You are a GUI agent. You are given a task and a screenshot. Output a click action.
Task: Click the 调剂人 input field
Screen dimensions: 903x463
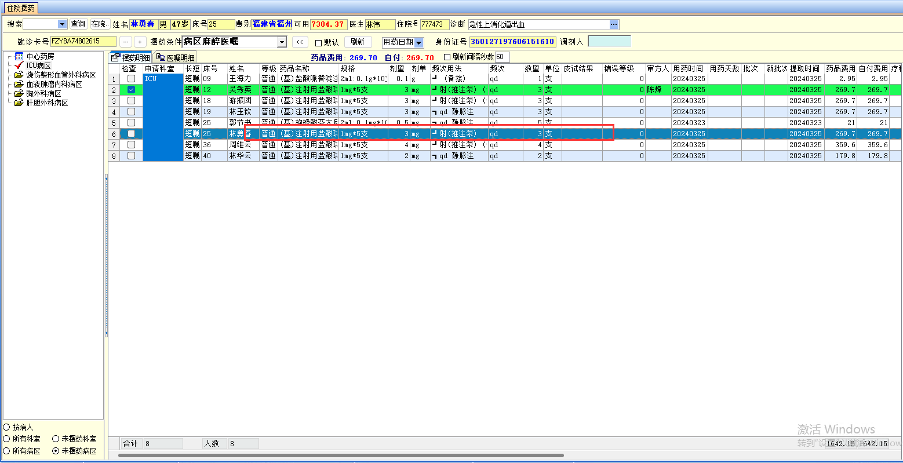609,42
